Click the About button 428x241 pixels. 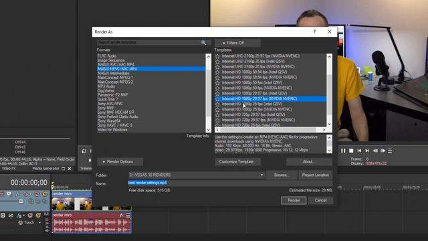click(309, 162)
